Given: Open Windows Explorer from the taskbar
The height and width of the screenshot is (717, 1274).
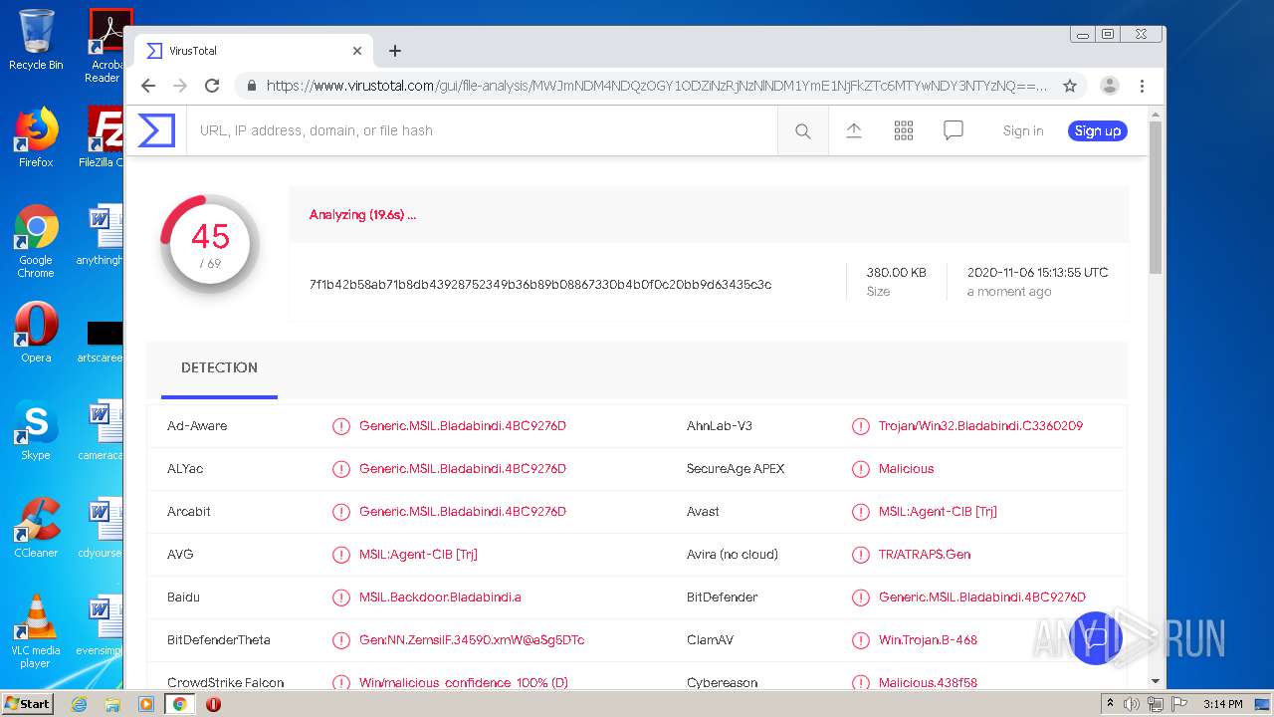Looking at the screenshot, I should [112, 704].
